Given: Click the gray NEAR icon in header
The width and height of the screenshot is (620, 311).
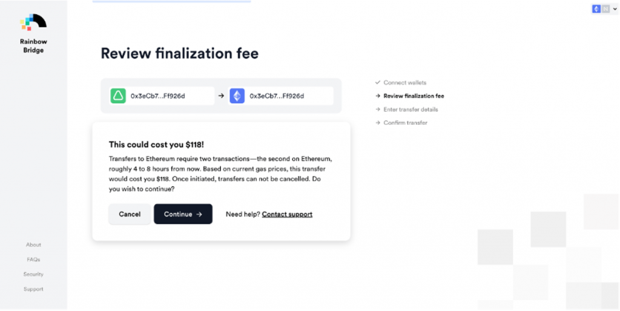Looking at the screenshot, I should (605, 9).
